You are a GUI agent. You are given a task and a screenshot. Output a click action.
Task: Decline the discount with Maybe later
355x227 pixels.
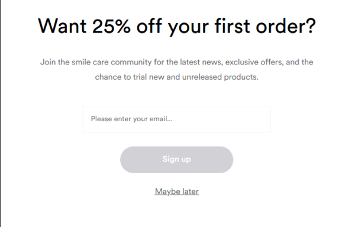coord(176,192)
